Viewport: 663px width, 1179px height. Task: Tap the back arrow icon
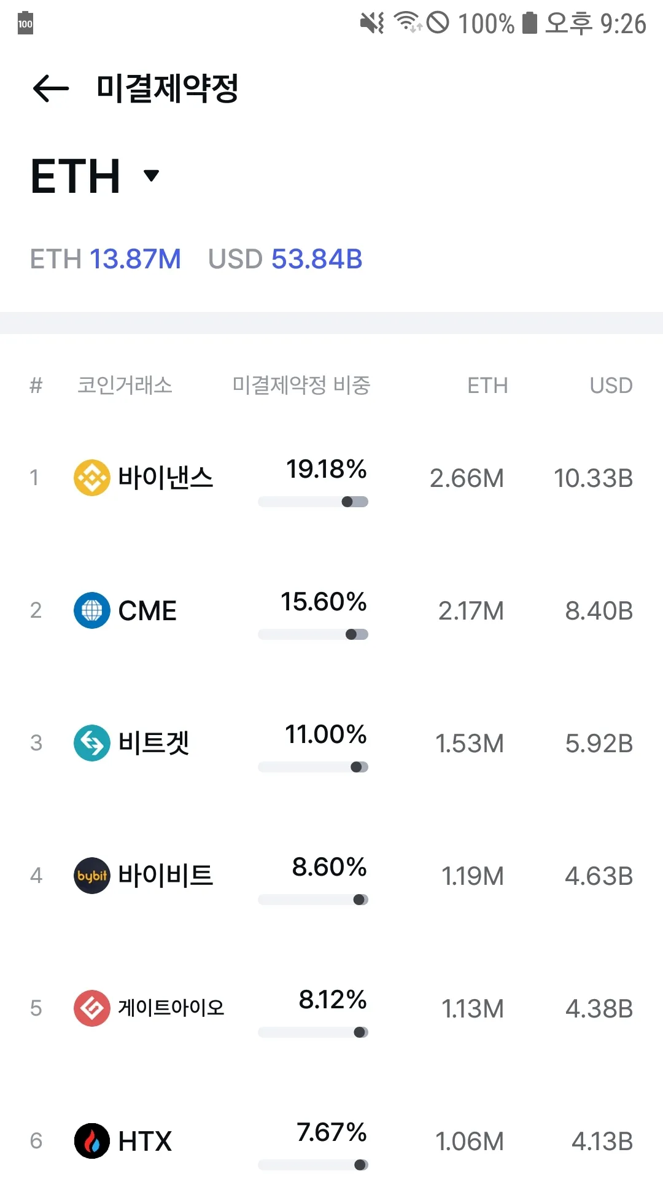pos(51,88)
